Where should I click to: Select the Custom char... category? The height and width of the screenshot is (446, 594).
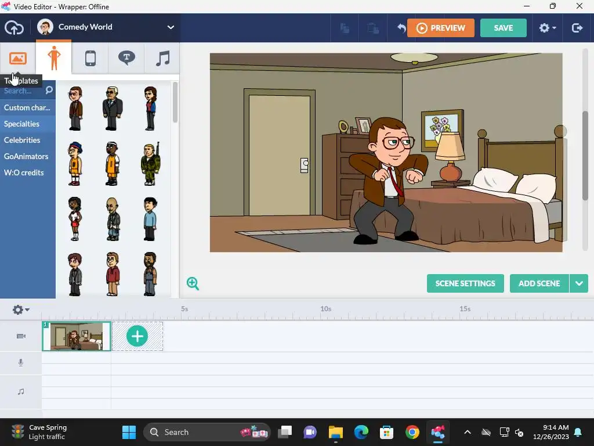coord(28,107)
